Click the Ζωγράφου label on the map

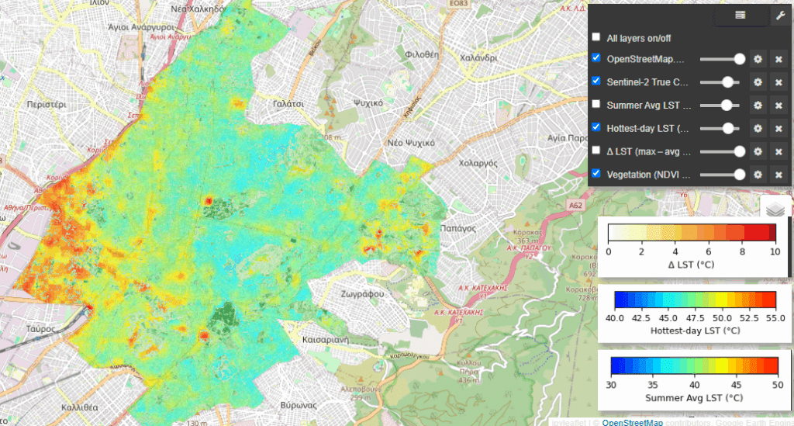pos(362,294)
